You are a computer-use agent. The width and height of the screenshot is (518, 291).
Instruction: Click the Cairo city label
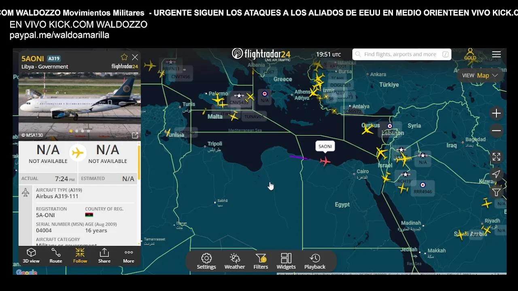[x=363, y=172]
